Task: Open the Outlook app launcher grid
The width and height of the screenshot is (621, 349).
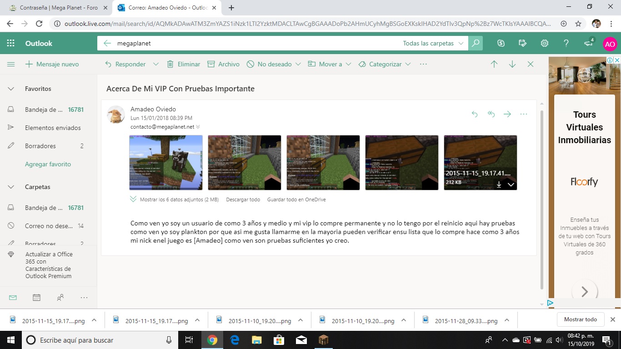Action: click(x=11, y=44)
